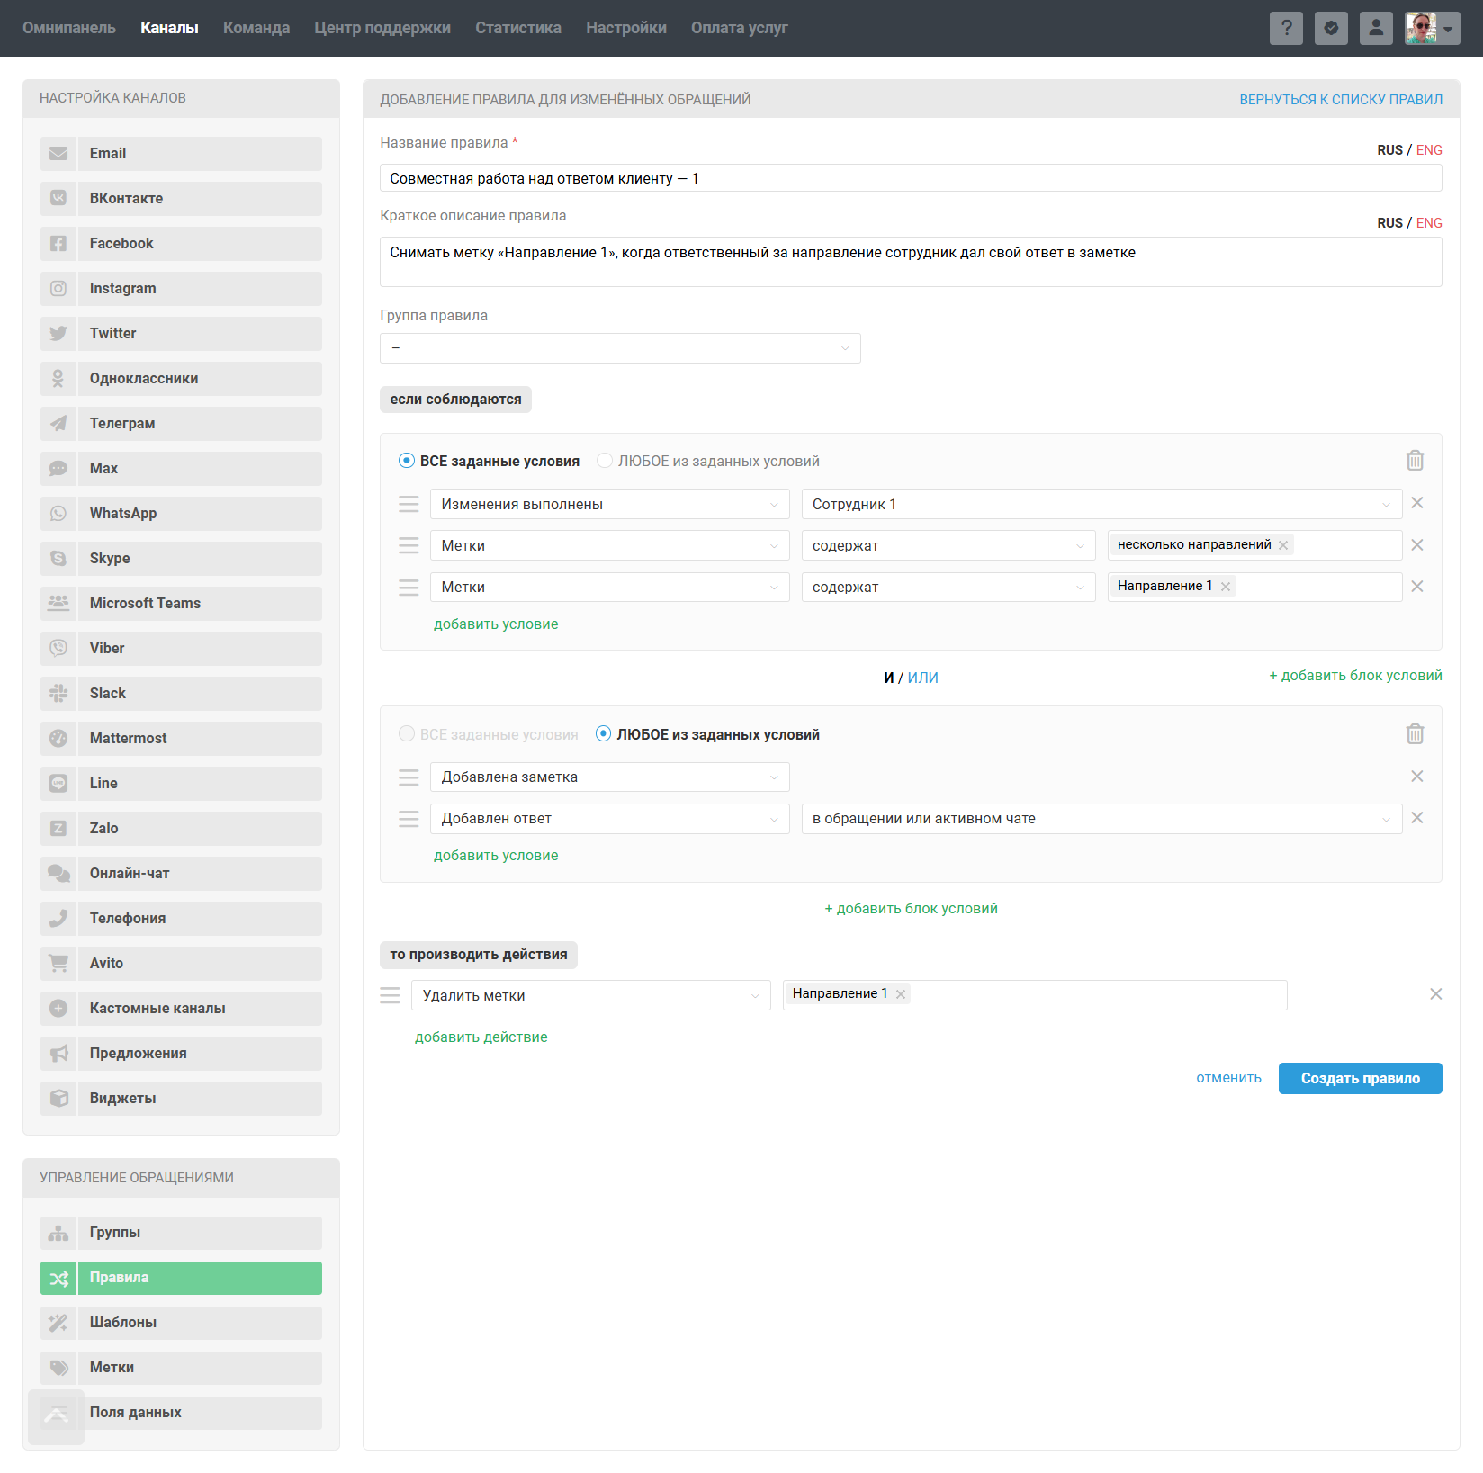Delete the second condition block with trash icon
1483x1473 pixels.
click(x=1415, y=734)
